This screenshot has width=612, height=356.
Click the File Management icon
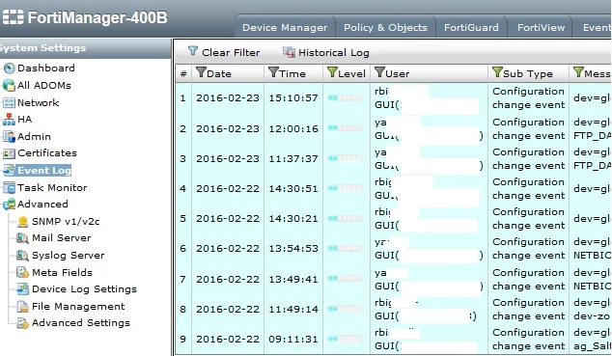pos(22,307)
